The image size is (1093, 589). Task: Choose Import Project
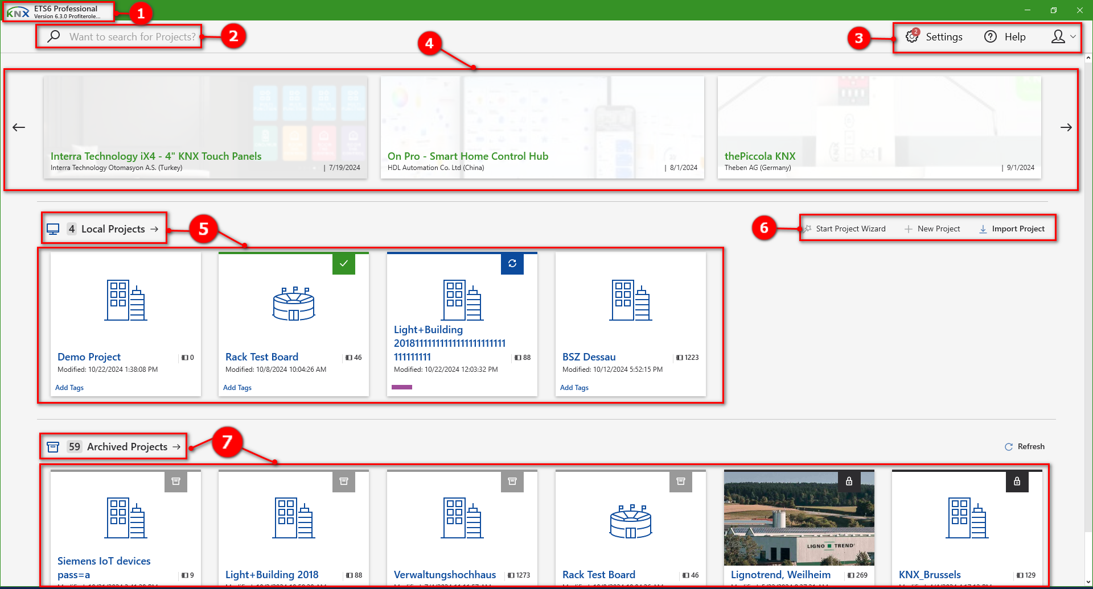(x=1018, y=229)
